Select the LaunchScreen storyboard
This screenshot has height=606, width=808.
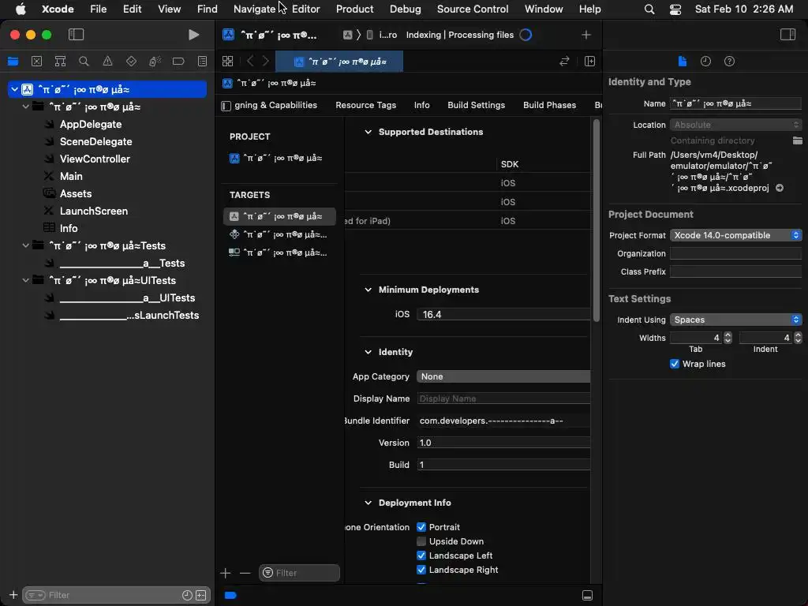pos(94,211)
